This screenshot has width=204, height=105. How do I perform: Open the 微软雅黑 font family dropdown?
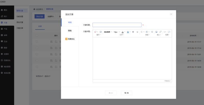coord(108,32)
